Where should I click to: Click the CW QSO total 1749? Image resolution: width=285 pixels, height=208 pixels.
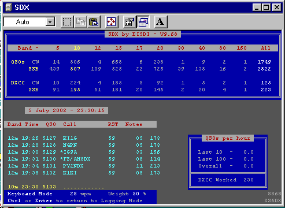tap(264, 62)
